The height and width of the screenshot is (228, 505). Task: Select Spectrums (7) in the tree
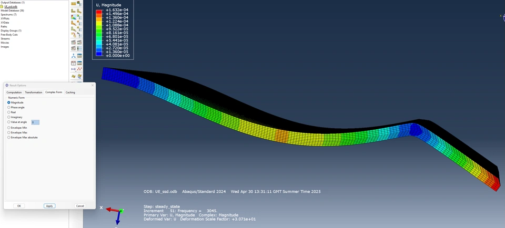coord(9,15)
